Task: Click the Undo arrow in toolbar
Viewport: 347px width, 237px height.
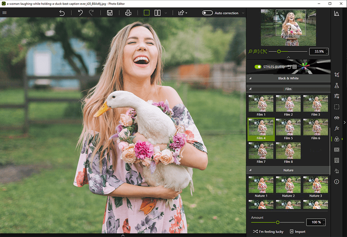Action: tap(80, 13)
